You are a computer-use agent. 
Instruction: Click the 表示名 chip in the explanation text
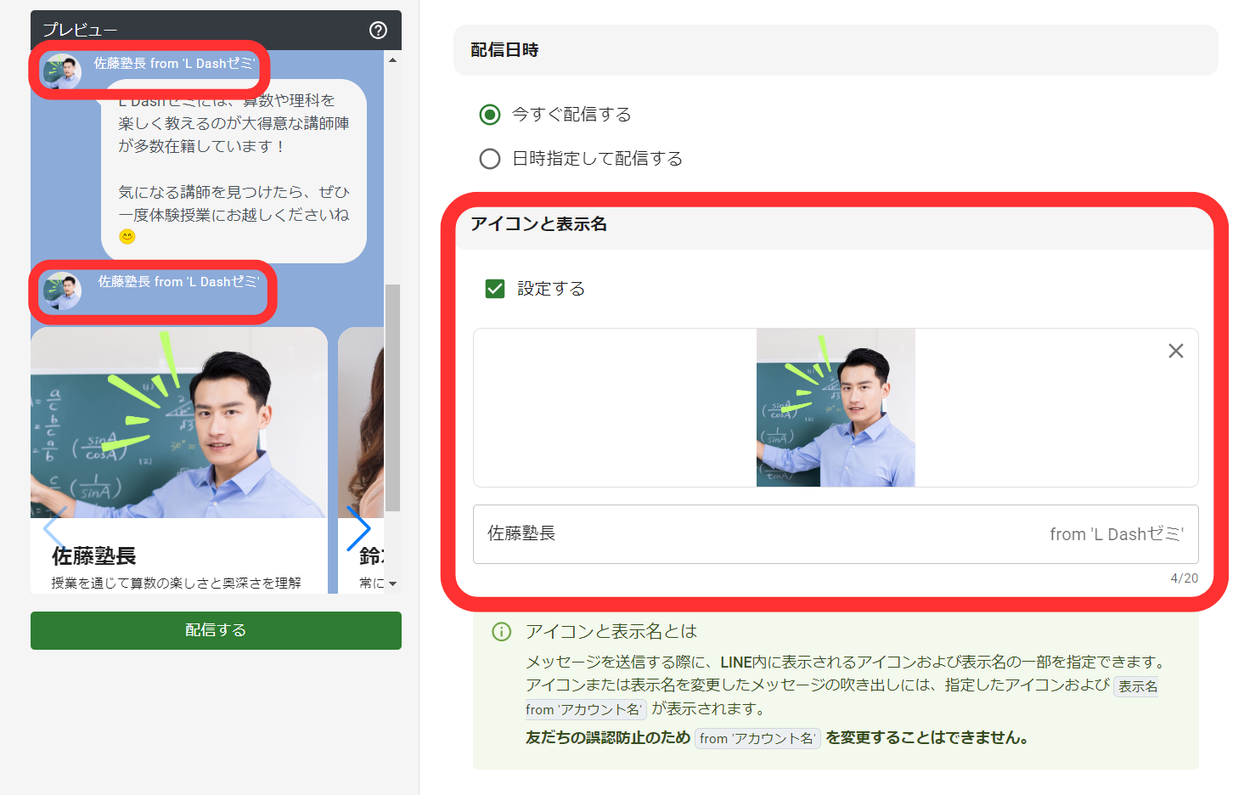[x=1136, y=686]
